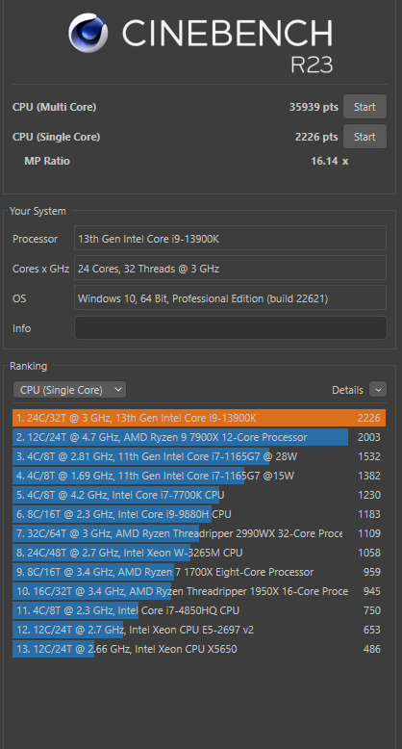Select the Xeon E5-2697 v2 ranking row
The width and height of the screenshot is (402, 749).
point(199,630)
